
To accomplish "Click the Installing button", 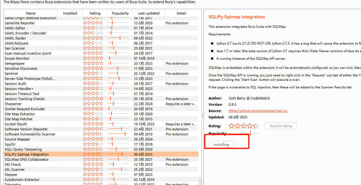I will tap(221, 145).
